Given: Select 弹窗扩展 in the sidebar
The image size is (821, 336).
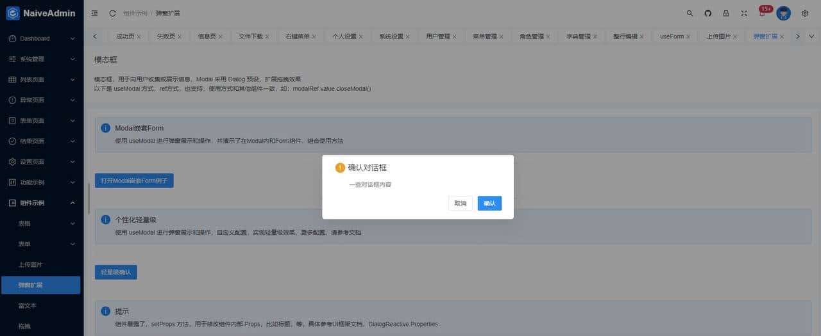Looking at the screenshot, I should pyautogui.click(x=42, y=285).
